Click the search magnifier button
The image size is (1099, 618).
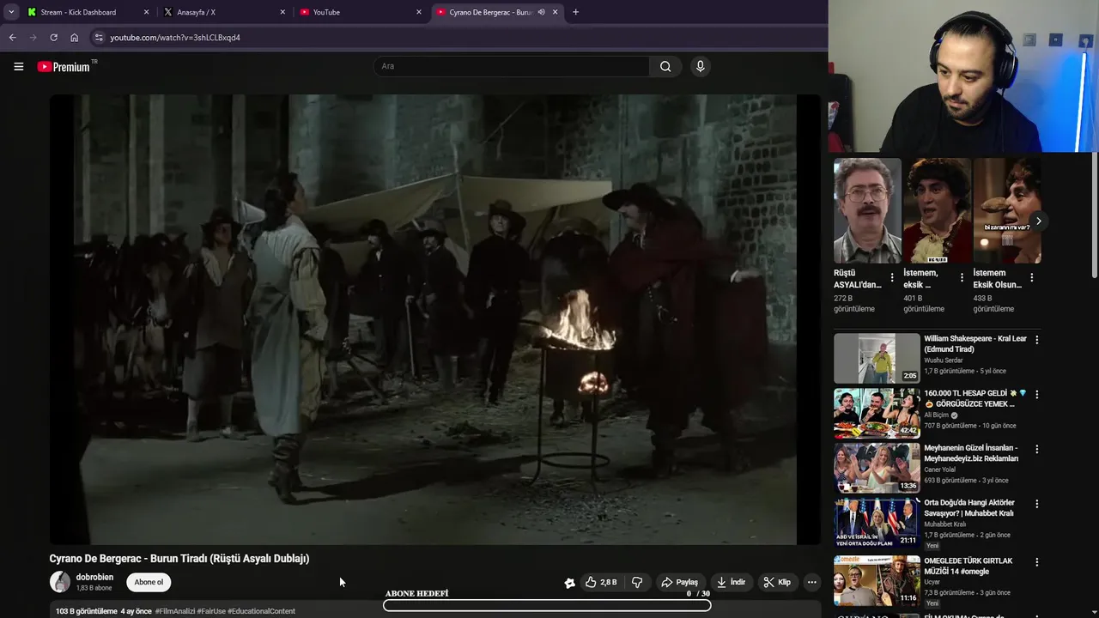tap(665, 66)
